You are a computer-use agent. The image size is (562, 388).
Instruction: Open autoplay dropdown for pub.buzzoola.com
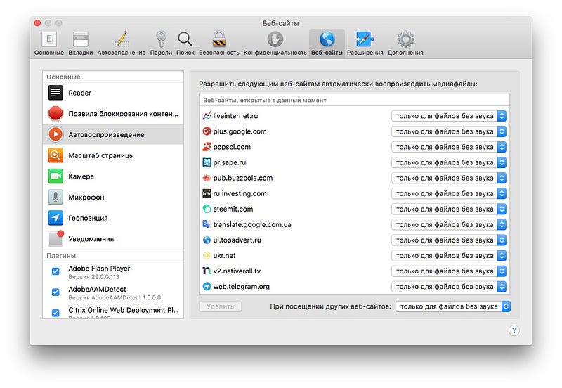[449, 178]
